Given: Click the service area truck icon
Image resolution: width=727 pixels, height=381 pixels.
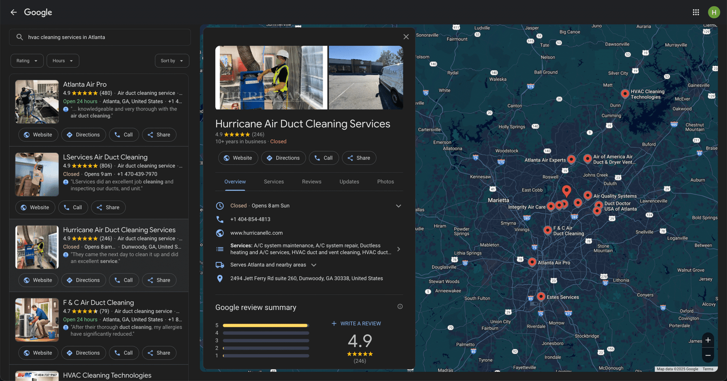Looking at the screenshot, I should 220,265.
